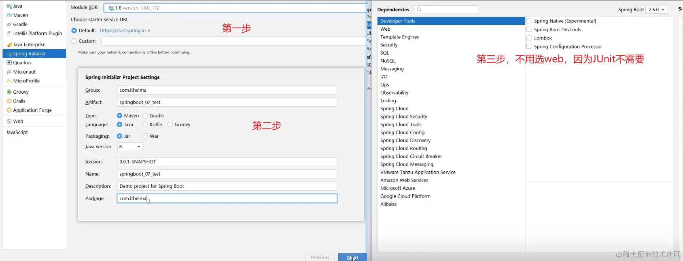Select Developer Tools category

point(451,21)
